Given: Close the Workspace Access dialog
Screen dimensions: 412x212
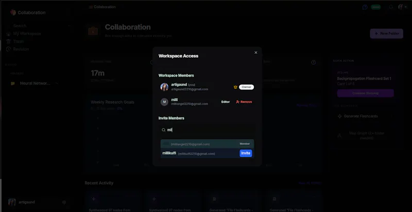Looking at the screenshot, I should pos(255,53).
